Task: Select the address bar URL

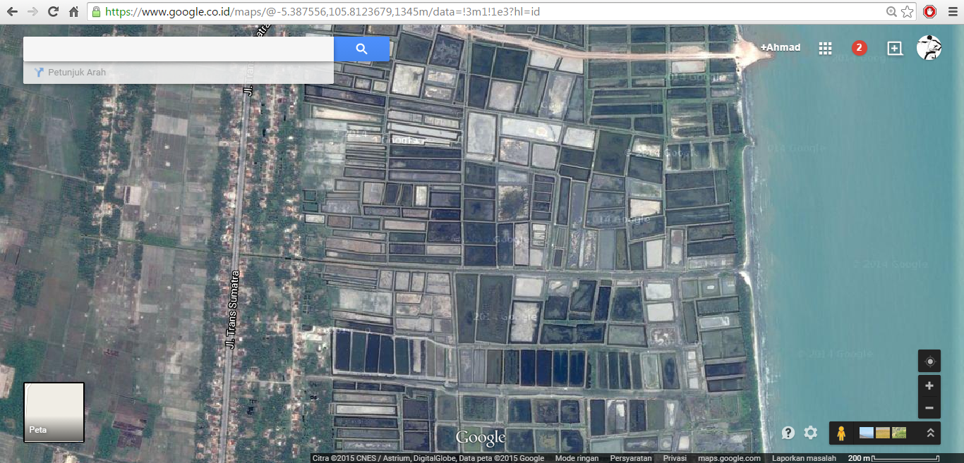Action: 323,12
